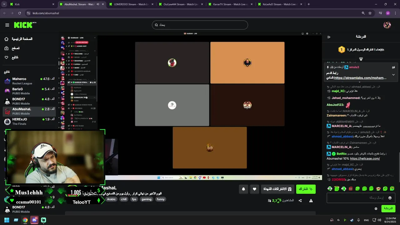The image size is (400, 225).
Task: Open the emoji picker in chat input
Action: 390,198
